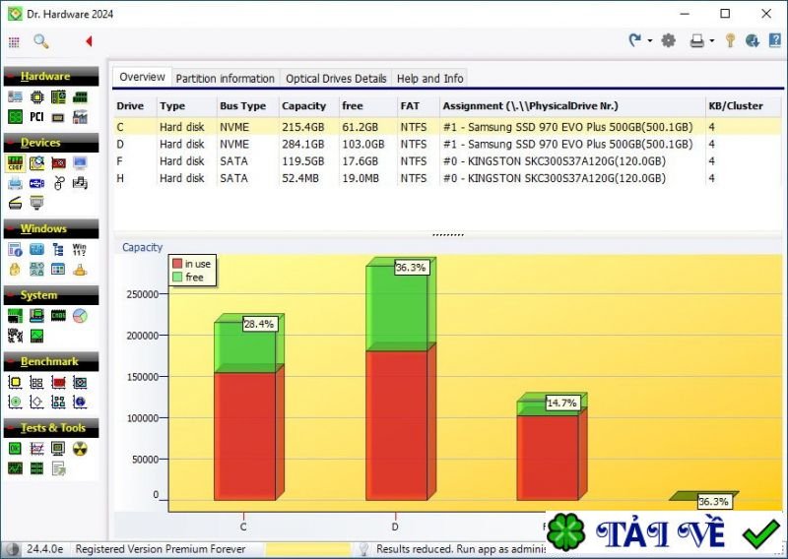Image resolution: width=788 pixels, height=559 pixels.
Task: Click the FAT column header
Action: pos(418,106)
